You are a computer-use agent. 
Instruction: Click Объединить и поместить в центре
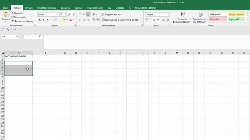coord(120,20)
